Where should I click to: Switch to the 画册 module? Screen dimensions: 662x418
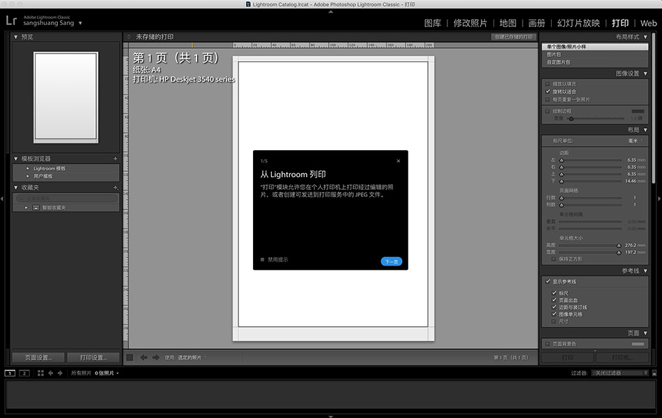click(537, 23)
